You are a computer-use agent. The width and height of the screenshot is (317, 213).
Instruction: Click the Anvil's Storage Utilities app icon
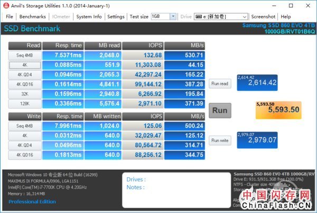point(6,5)
